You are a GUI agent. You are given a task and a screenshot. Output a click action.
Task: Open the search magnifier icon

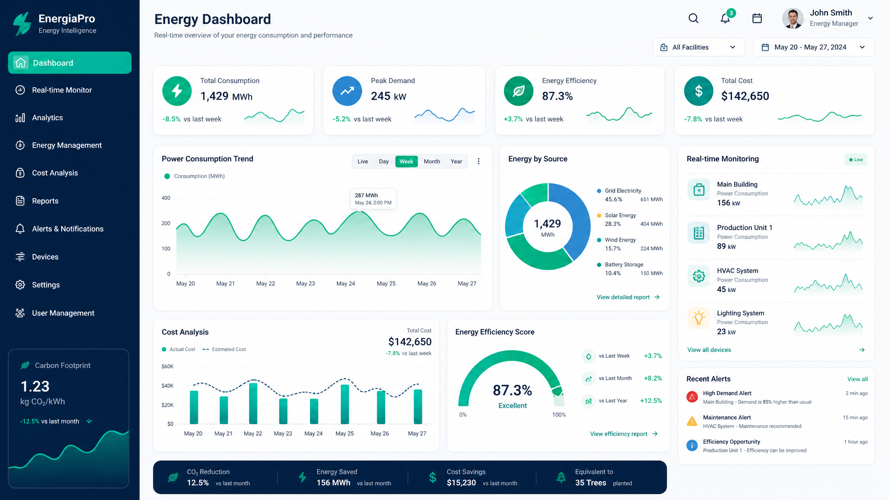point(693,18)
